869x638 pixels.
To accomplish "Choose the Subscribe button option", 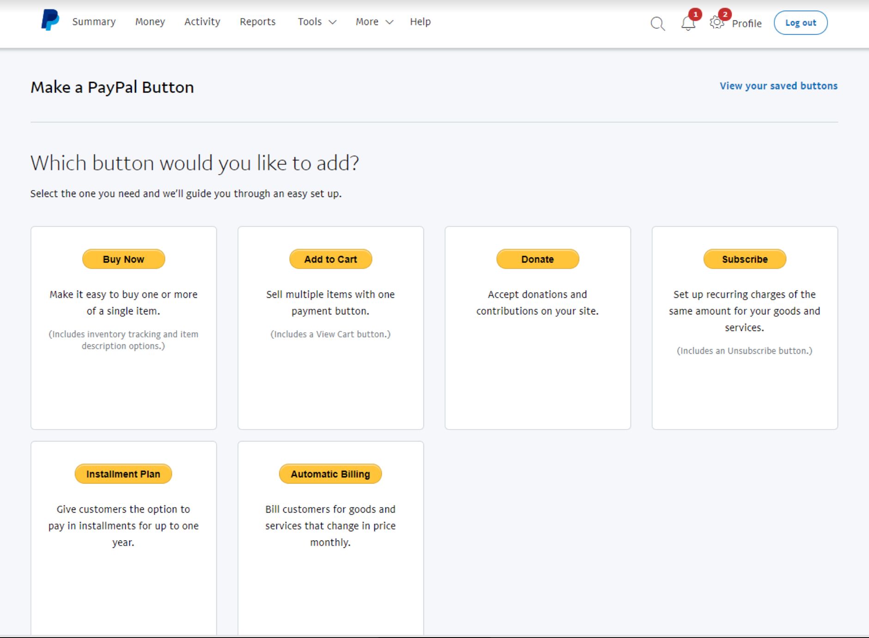I will point(745,259).
